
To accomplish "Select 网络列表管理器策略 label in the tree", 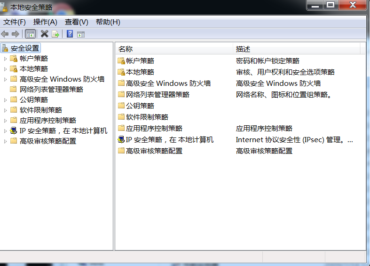I will tap(51, 90).
